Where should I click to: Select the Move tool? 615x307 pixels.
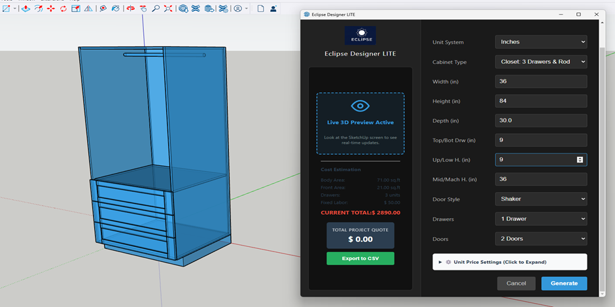click(51, 8)
